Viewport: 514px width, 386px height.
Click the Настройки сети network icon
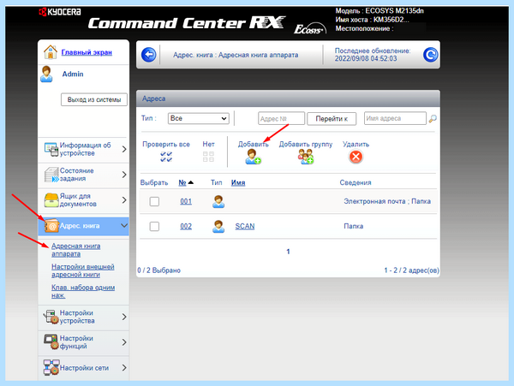(x=51, y=368)
